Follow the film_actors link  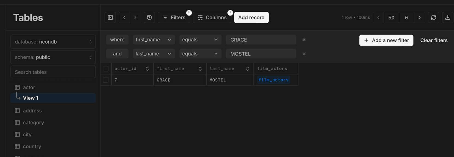273,80
